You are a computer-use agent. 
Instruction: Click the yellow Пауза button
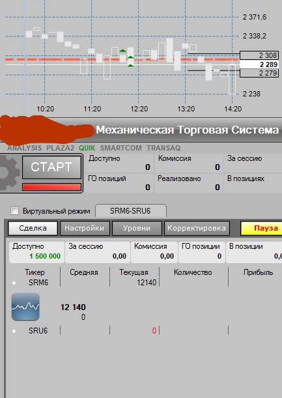pyautogui.click(x=261, y=228)
